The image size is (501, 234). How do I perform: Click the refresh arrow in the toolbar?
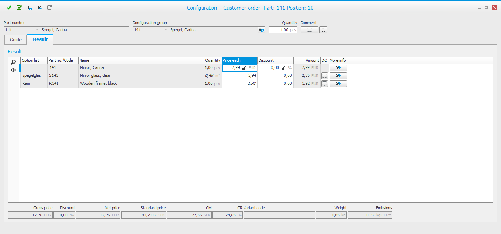(x=49, y=8)
